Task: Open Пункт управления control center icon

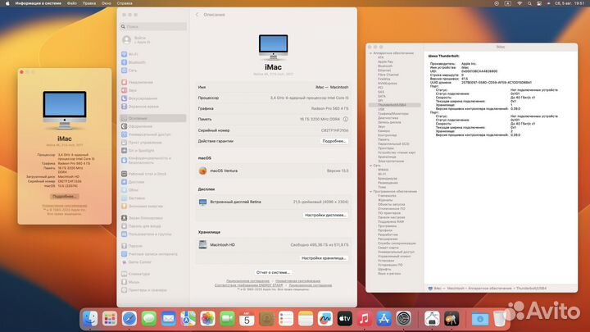Action: [x=125, y=143]
